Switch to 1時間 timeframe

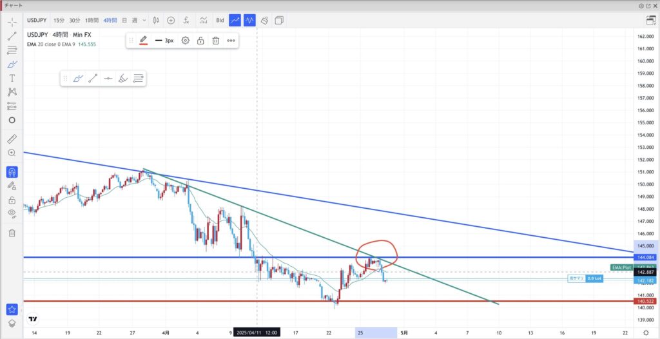pos(92,20)
